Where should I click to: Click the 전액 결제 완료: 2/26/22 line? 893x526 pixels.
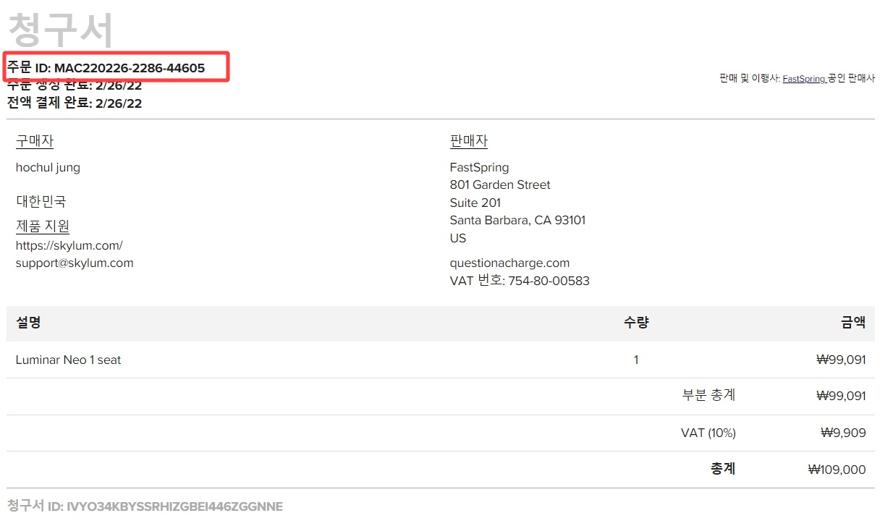75,103
